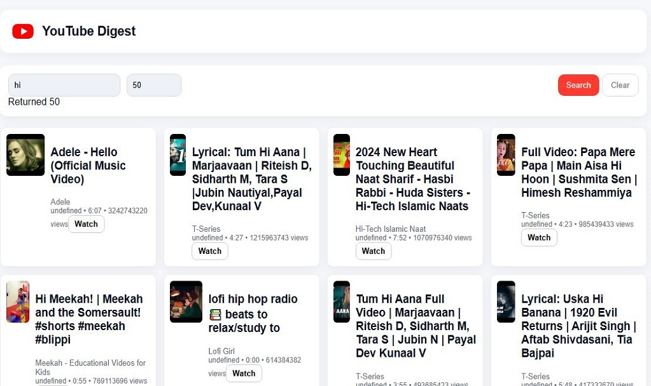Screen dimensions: 651x386
Task: Open the Papa Mere Papa video thumbnail
Action: pyautogui.click(x=506, y=155)
